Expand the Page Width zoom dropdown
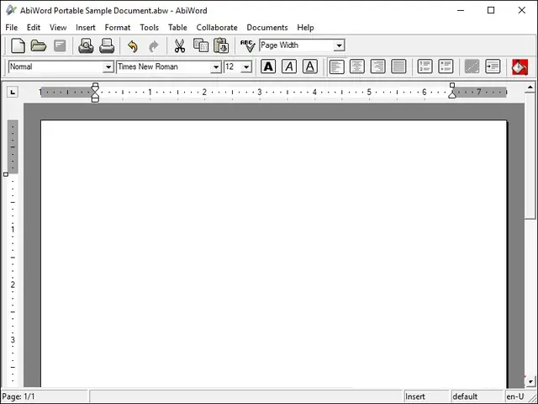This screenshot has width=538, height=404. 339,45
